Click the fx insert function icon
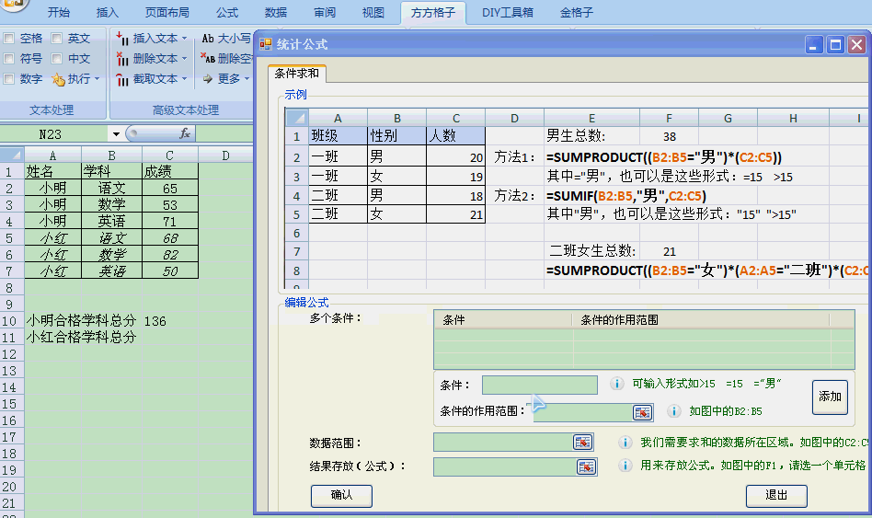This screenshot has height=518, width=872. point(184,134)
